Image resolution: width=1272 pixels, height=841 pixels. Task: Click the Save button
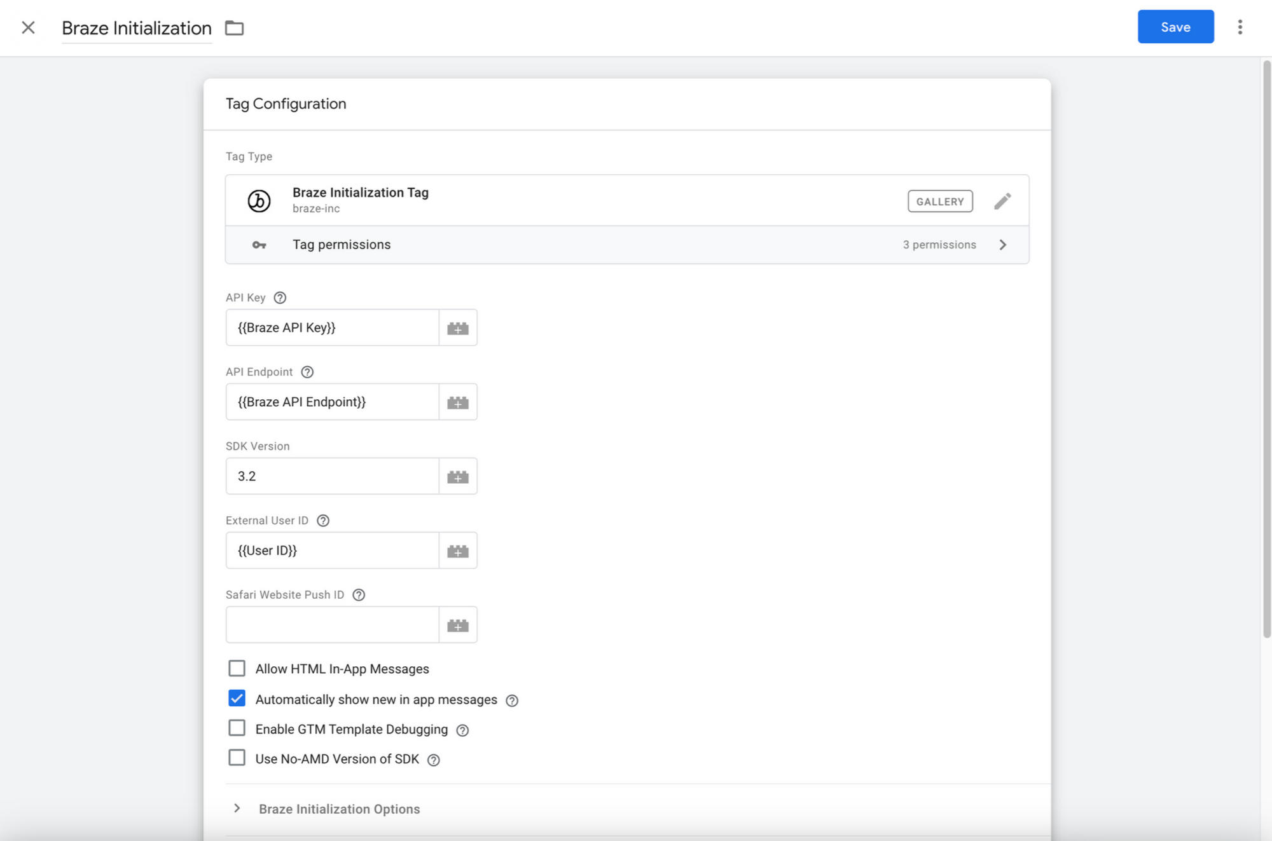click(1175, 27)
